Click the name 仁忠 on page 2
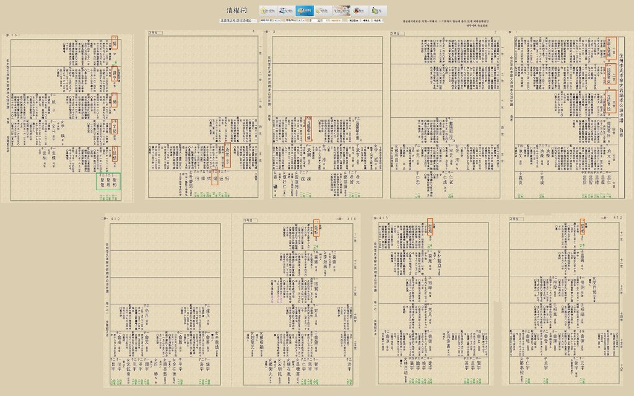634x396 pixels. pyautogui.click(x=418, y=179)
